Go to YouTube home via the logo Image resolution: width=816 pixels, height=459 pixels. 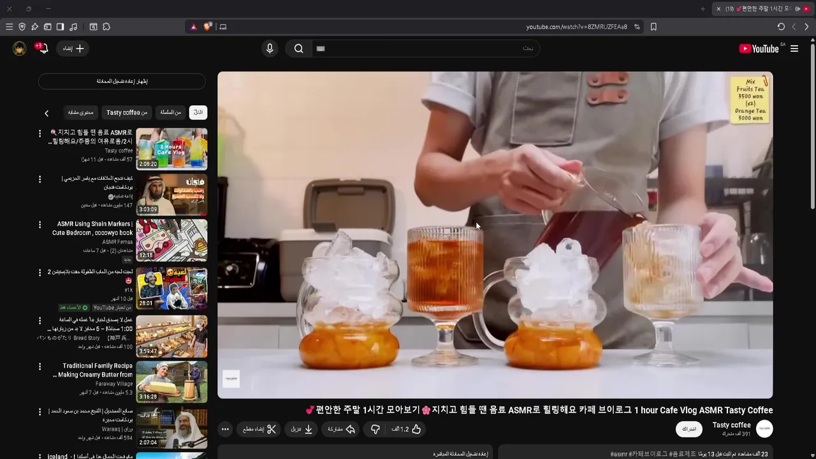point(759,48)
